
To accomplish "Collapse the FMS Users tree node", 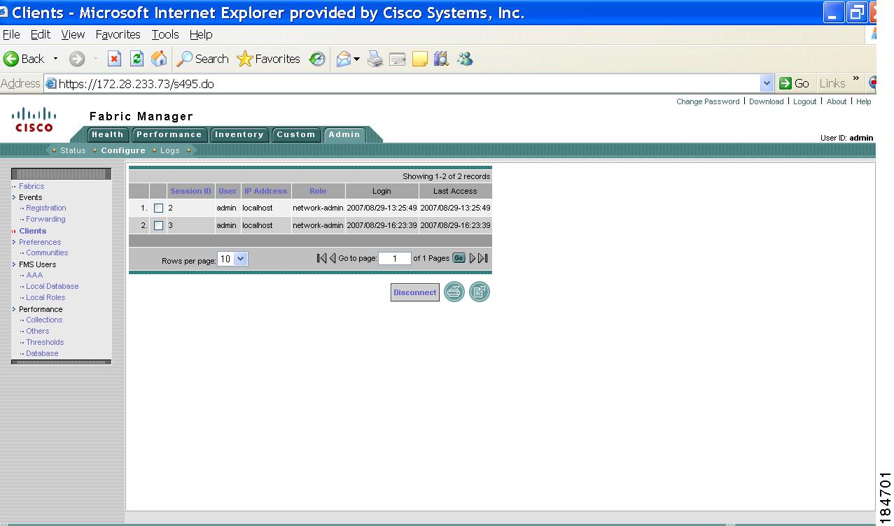I will (14, 264).
